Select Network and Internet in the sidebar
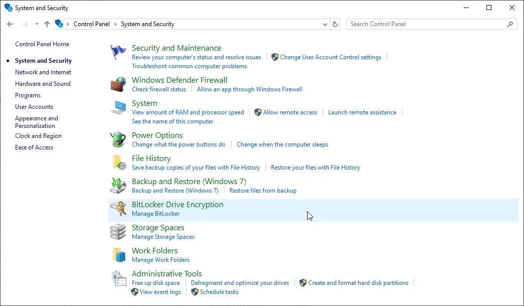524x306 pixels. click(x=43, y=72)
